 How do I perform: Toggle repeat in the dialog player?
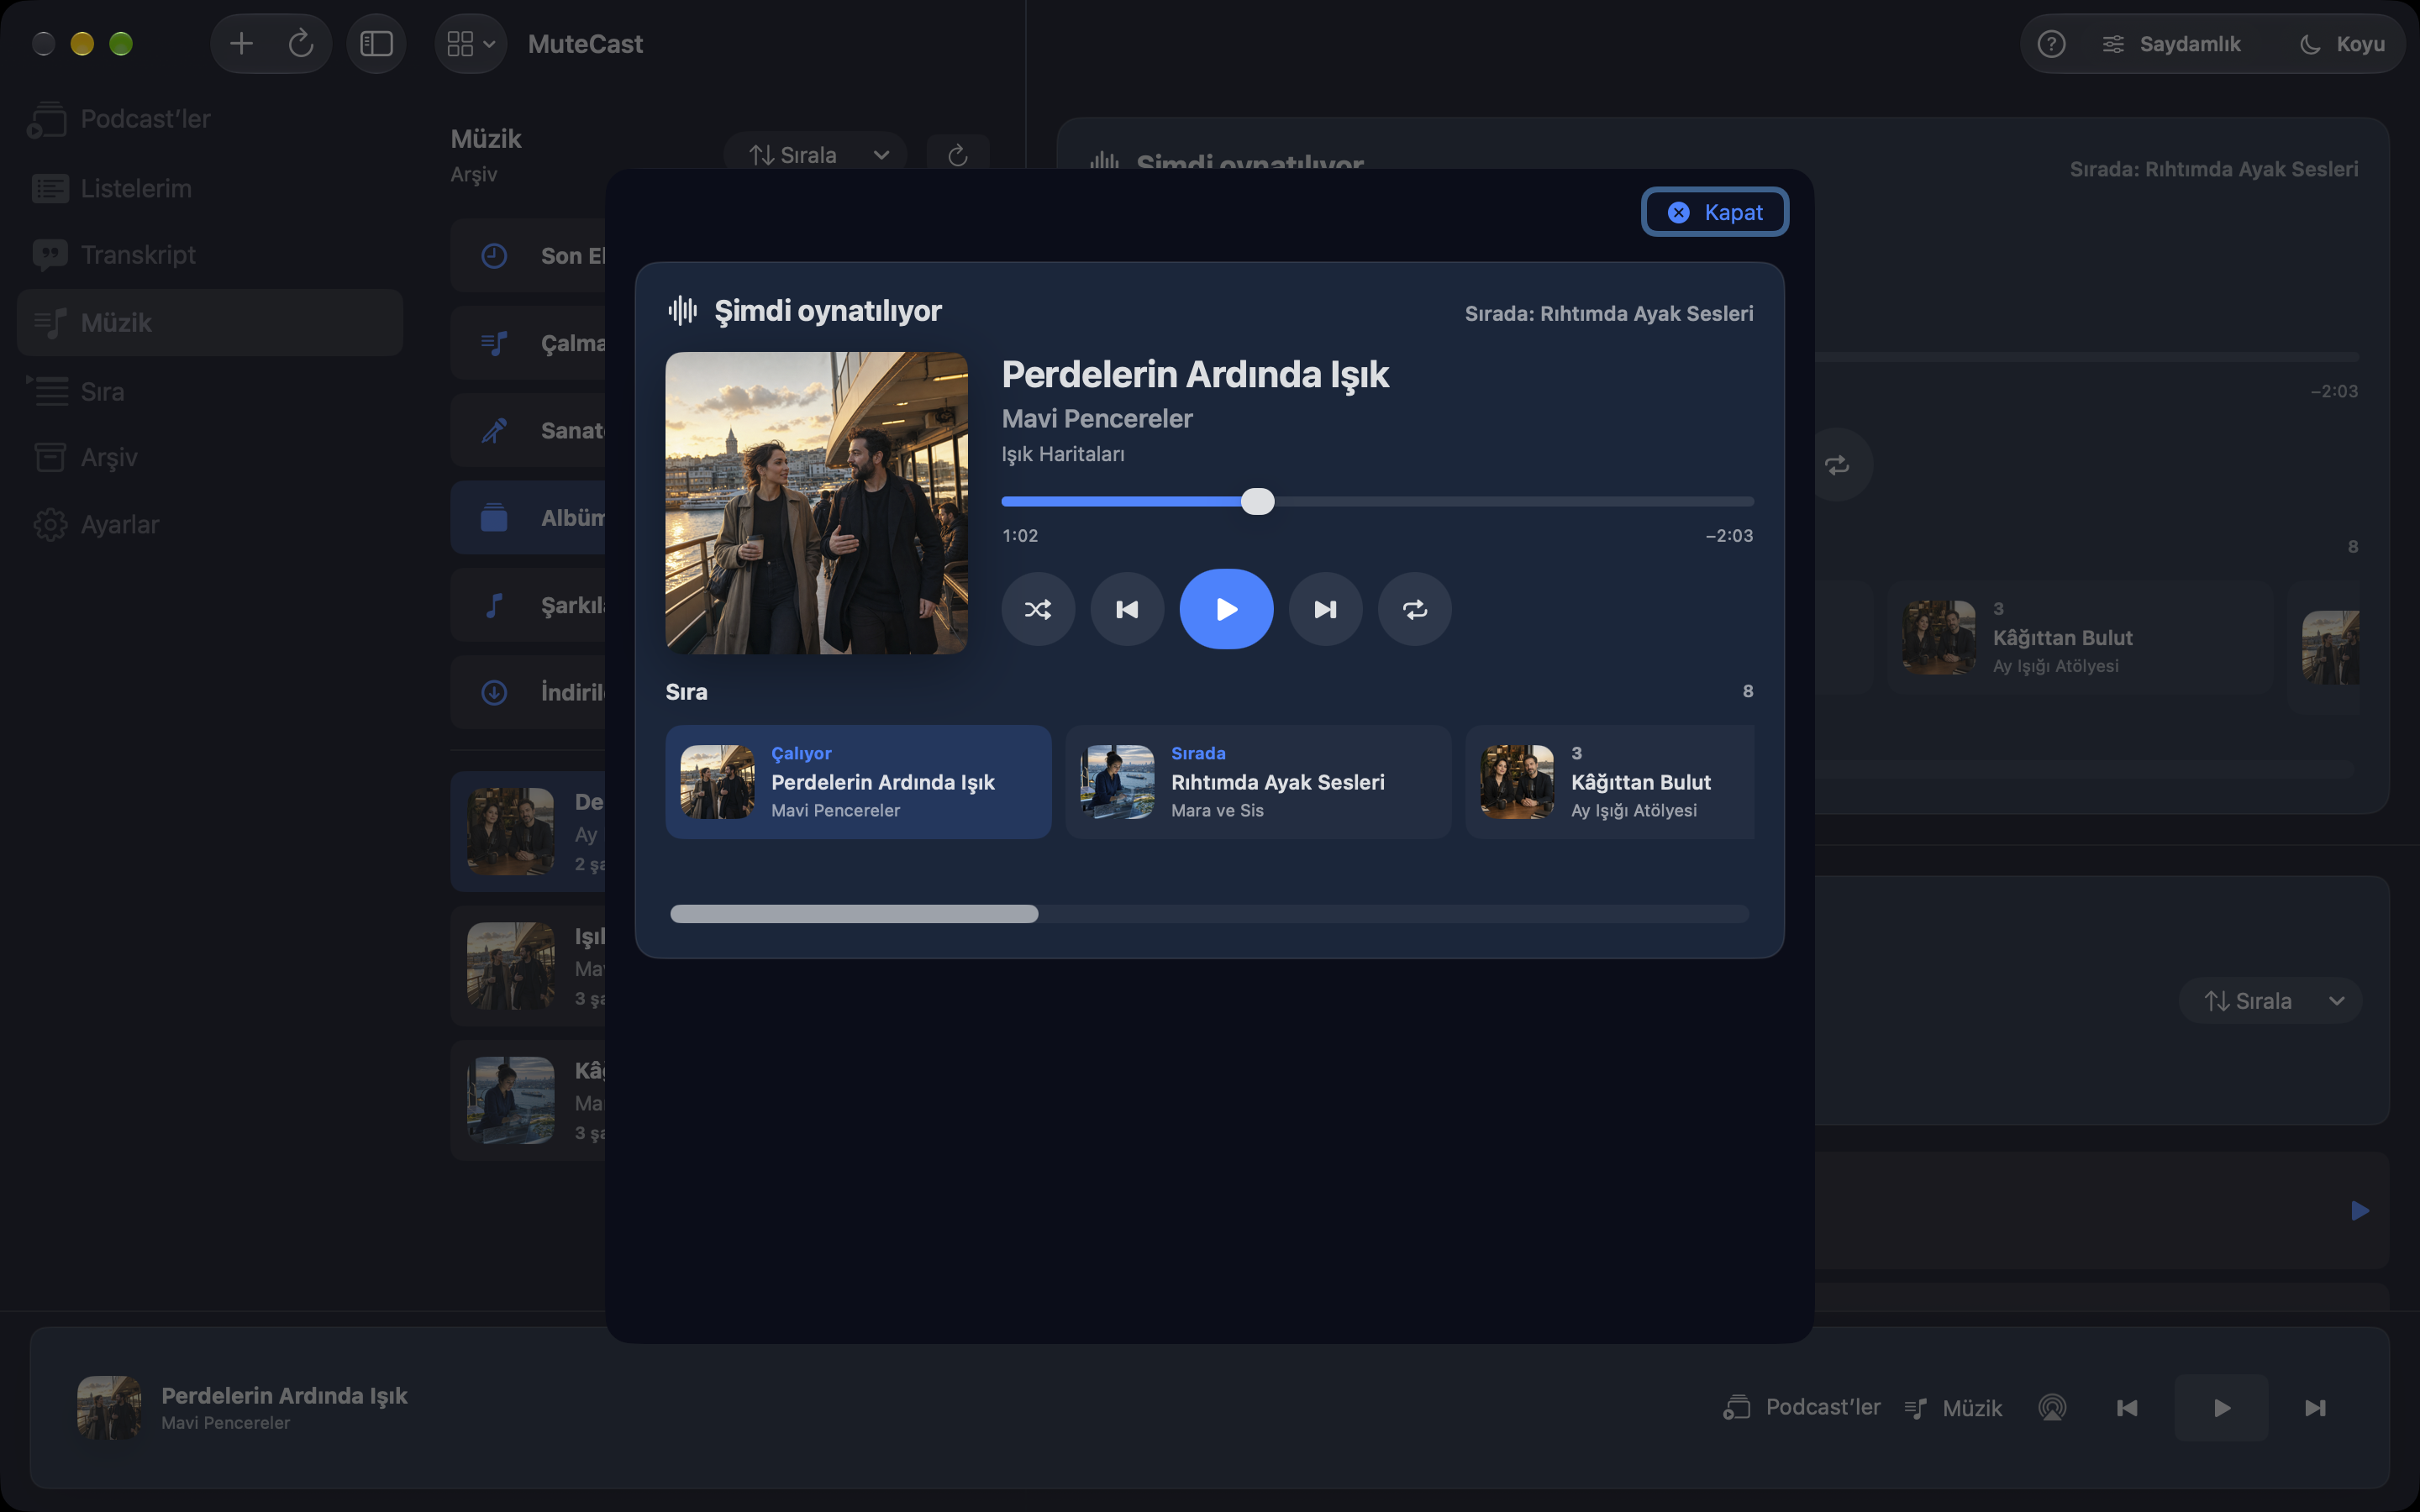coord(1414,609)
